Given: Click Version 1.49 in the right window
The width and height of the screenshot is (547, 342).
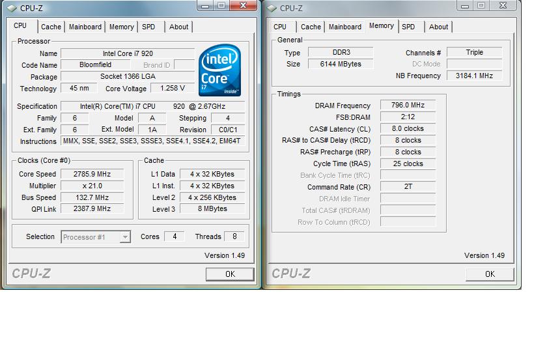Looking at the screenshot, I should 484,255.
